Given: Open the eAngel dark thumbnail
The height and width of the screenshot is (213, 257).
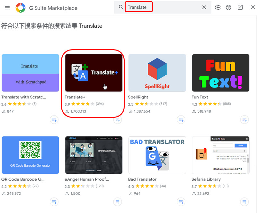Looking at the screenshot, I should coord(94,155).
